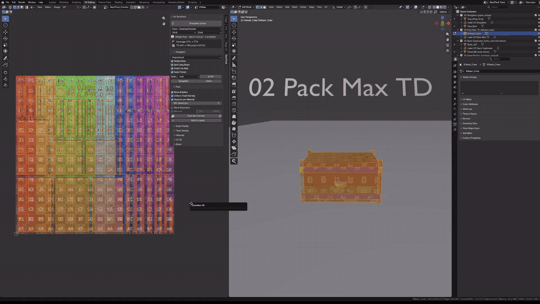Expand the Texel Density section
The height and width of the screenshot is (304, 540).
tap(182, 131)
